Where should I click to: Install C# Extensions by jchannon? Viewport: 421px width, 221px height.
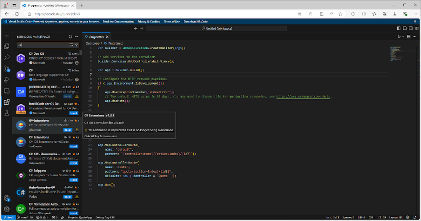[x=68, y=130]
